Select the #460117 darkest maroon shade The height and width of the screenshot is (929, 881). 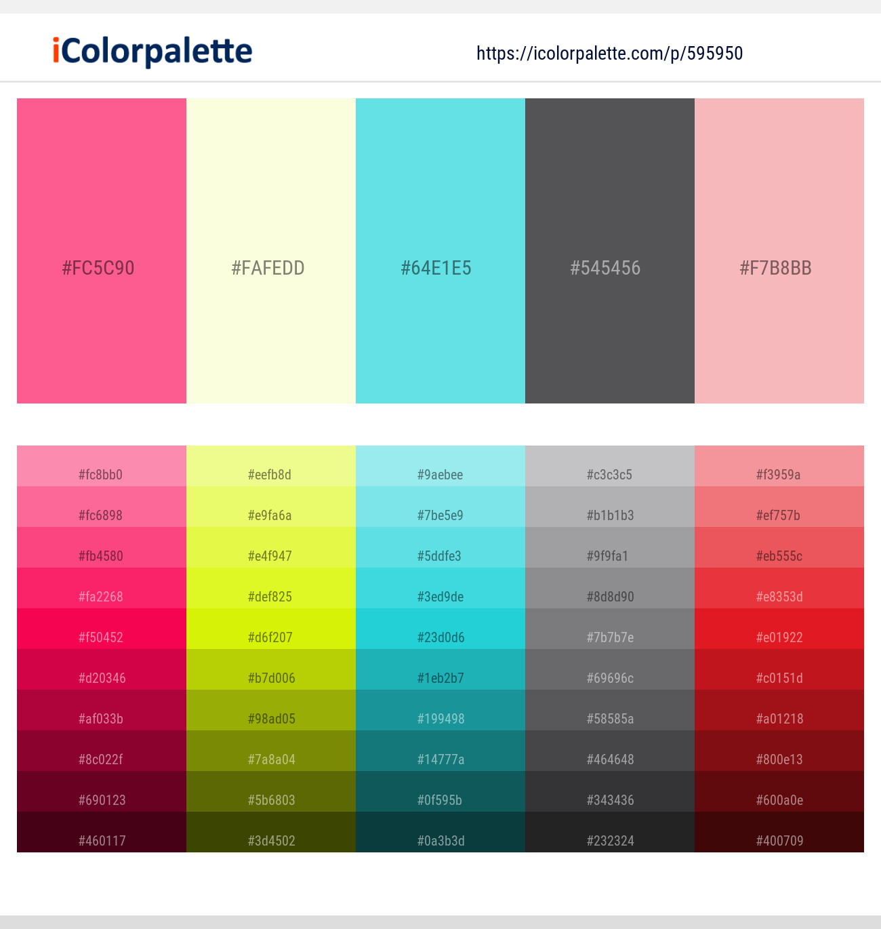tap(102, 832)
